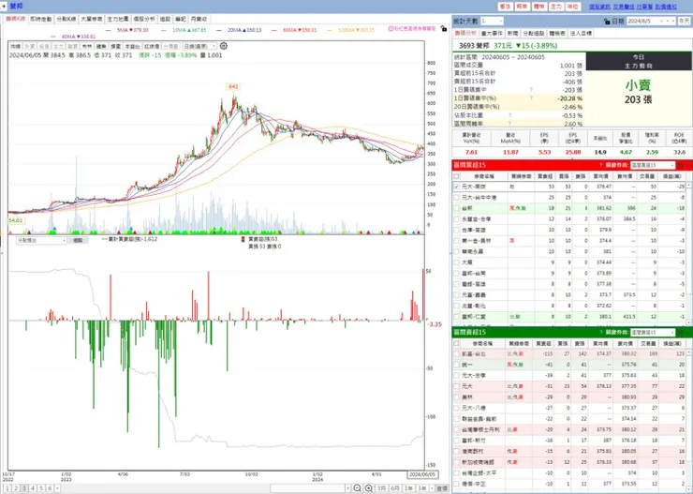Set chart range to 3月

(381, 488)
